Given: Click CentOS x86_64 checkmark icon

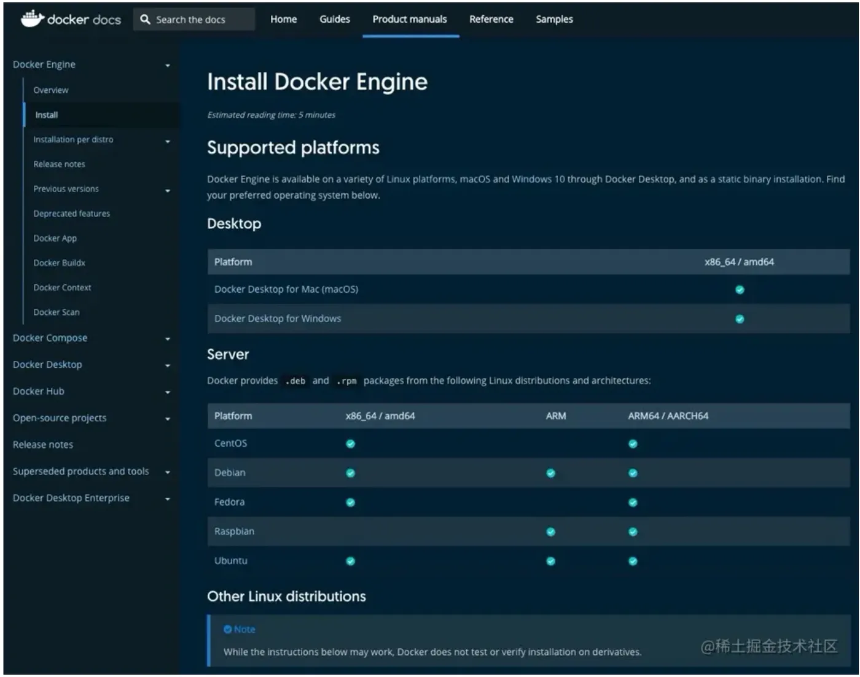Looking at the screenshot, I should (x=350, y=444).
